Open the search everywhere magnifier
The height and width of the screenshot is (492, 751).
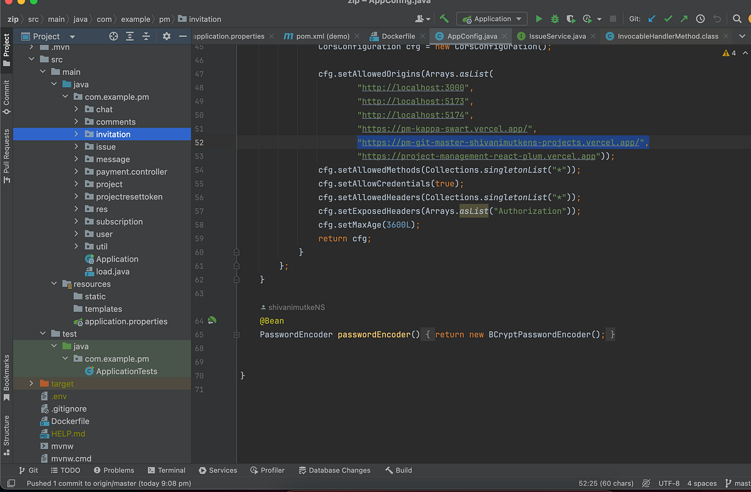(x=737, y=19)
